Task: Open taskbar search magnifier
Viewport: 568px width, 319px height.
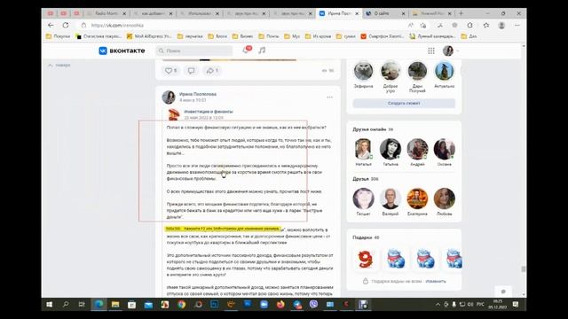Action: (x=66, y=305)
